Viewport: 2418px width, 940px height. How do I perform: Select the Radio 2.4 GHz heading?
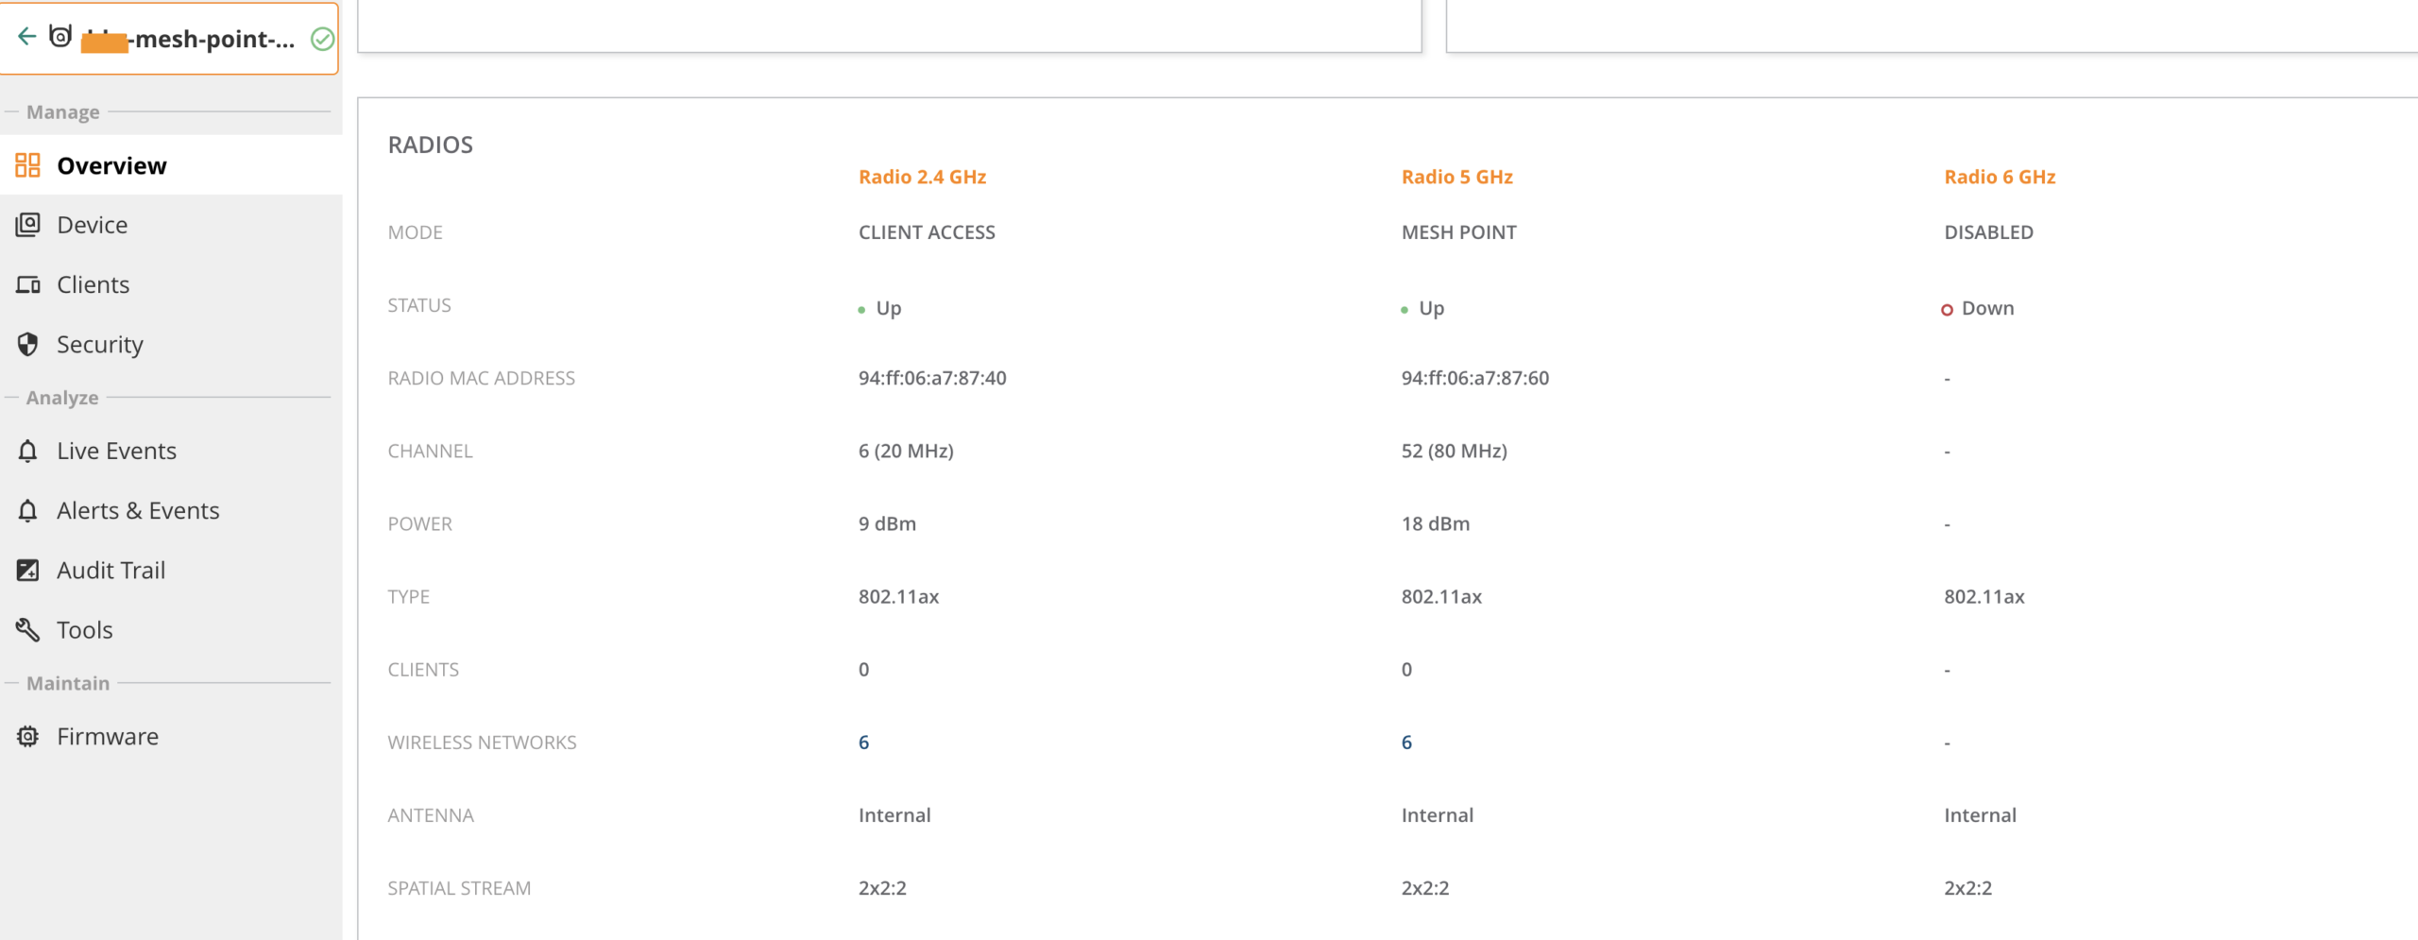pos(922,177)
